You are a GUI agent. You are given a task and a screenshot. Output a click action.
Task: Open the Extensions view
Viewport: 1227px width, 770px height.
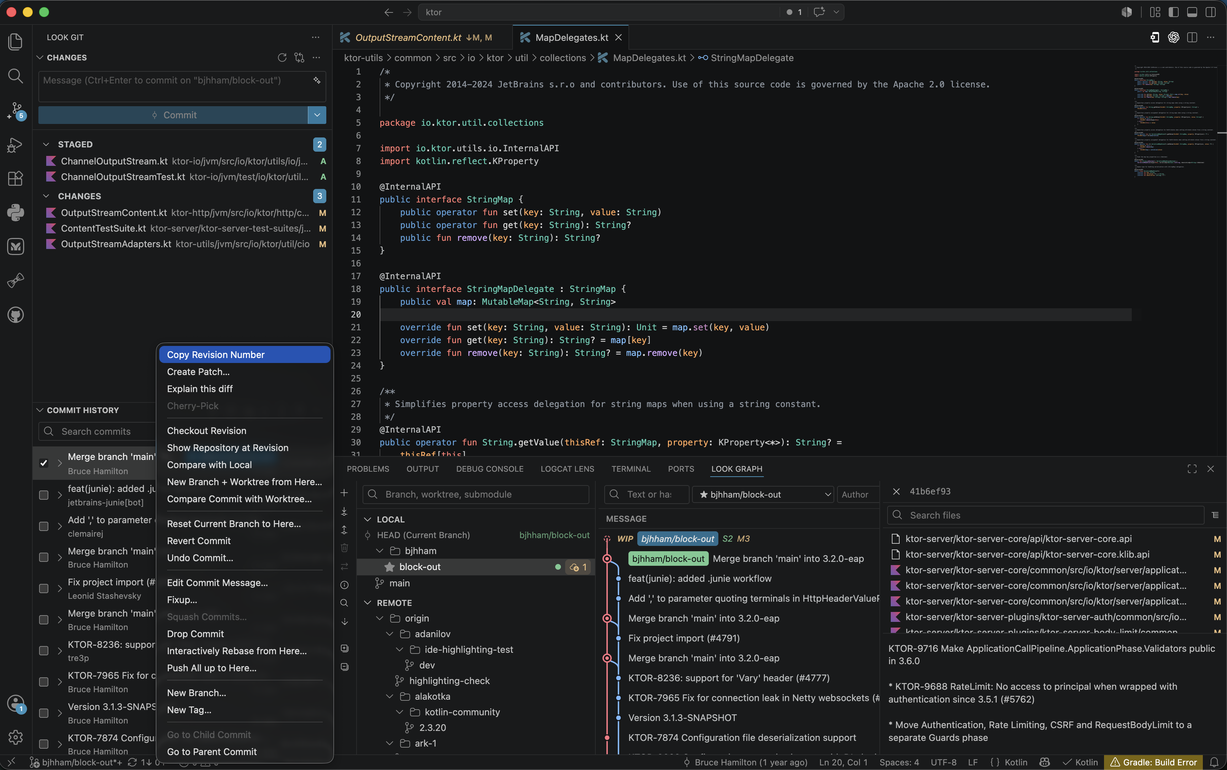point(15,178)
